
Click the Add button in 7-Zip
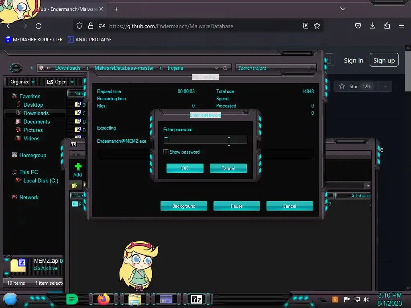77,170
